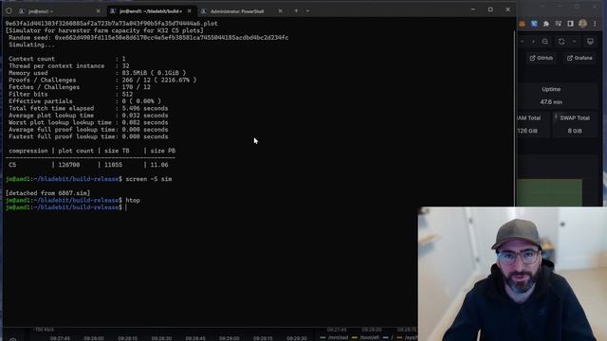
Task: Click size PB value 11.06
Action: pos(159,165)
